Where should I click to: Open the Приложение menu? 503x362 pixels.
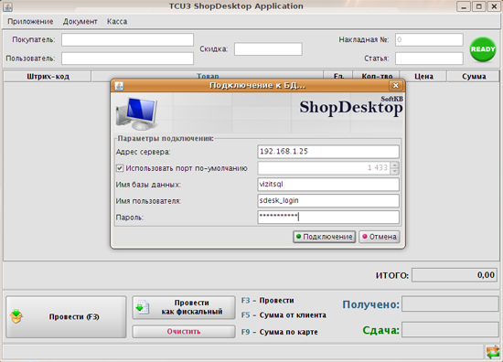pos(30,22)
